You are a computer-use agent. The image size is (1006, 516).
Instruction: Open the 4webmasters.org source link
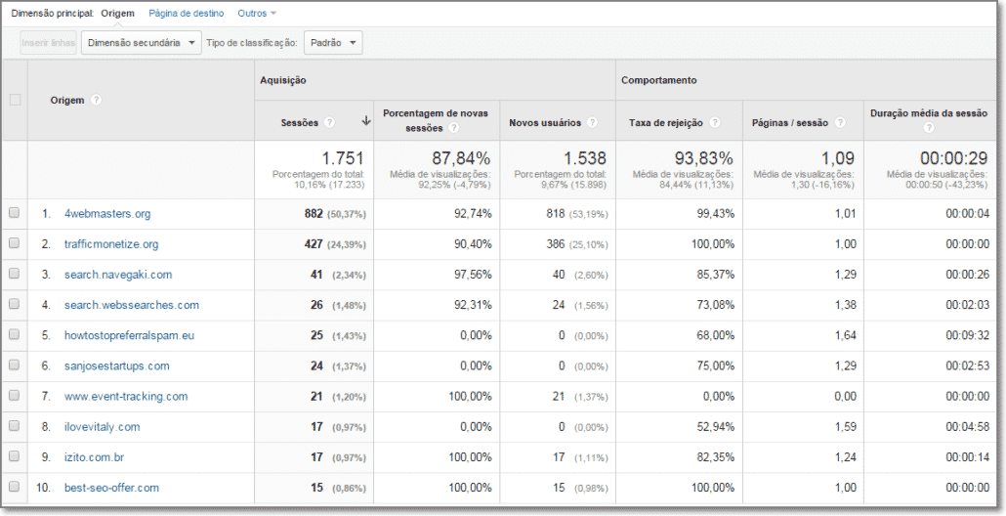pos(107,214)
